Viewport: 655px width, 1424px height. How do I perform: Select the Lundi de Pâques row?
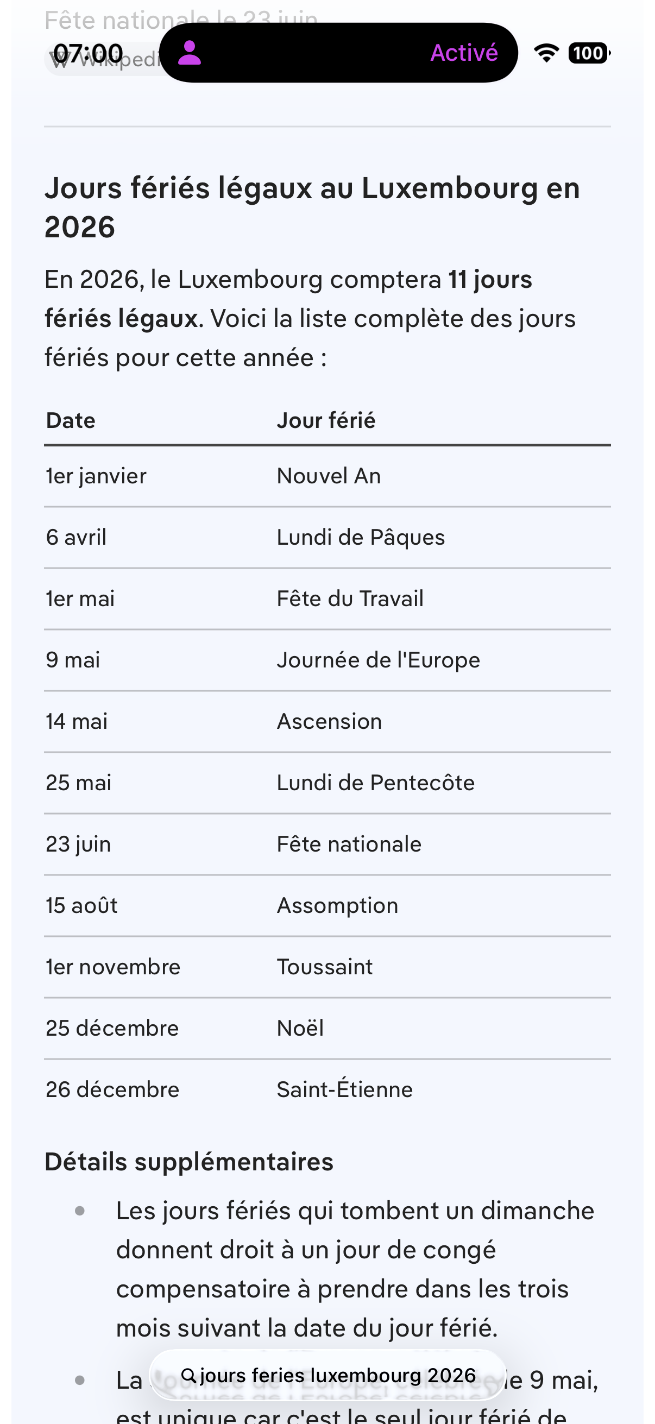click(x=327, y=537)
